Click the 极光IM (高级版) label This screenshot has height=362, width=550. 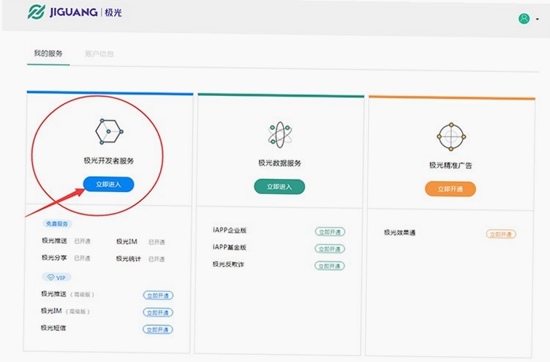[65, 311]
